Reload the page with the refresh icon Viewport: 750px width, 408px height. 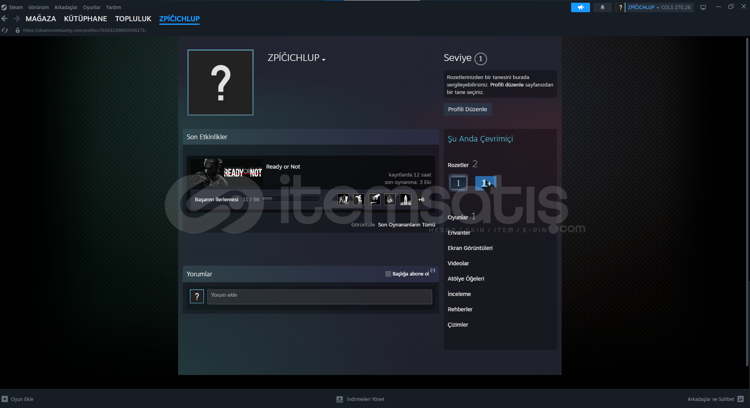(x=5, y=30)
